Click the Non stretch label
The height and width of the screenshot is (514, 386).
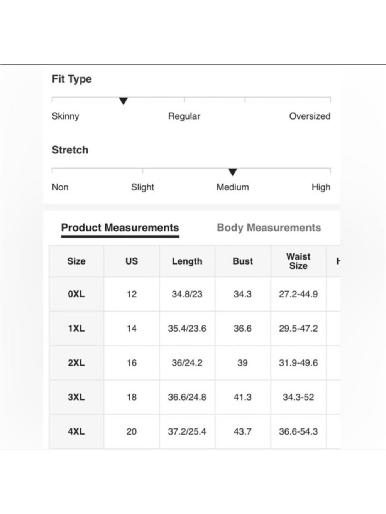tap(60, 187)
